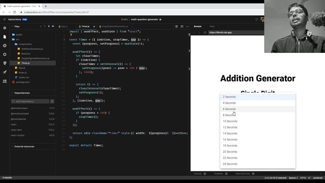This screenshot has height=183, width=325.
Task: Click the refresh icon in the header
Action: click(x=256, y=19)
